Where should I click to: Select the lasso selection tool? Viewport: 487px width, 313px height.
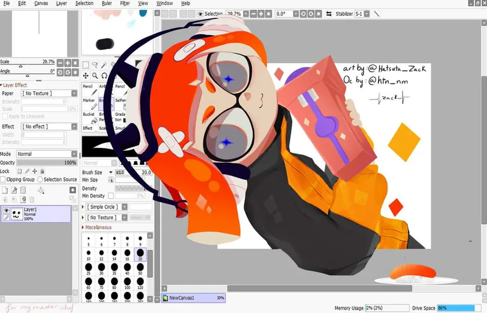[x=95, y=65]
